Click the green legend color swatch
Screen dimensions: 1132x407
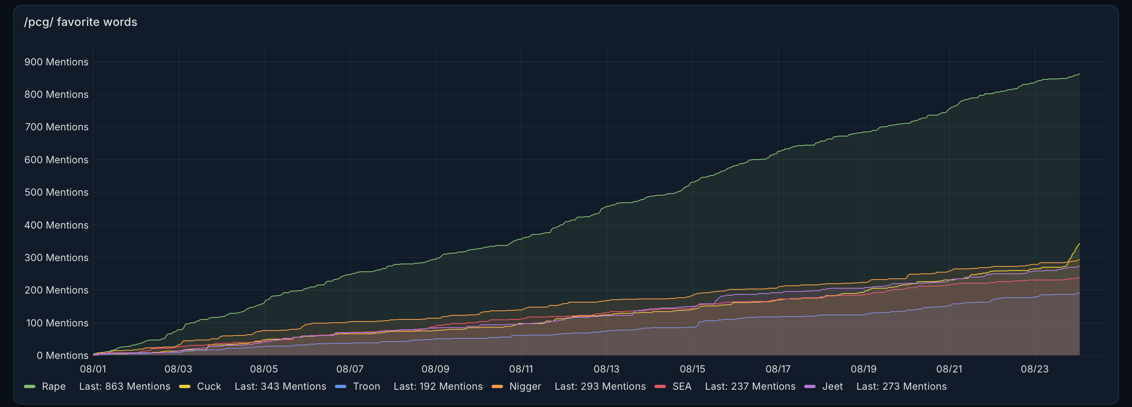tap(30, 386)
